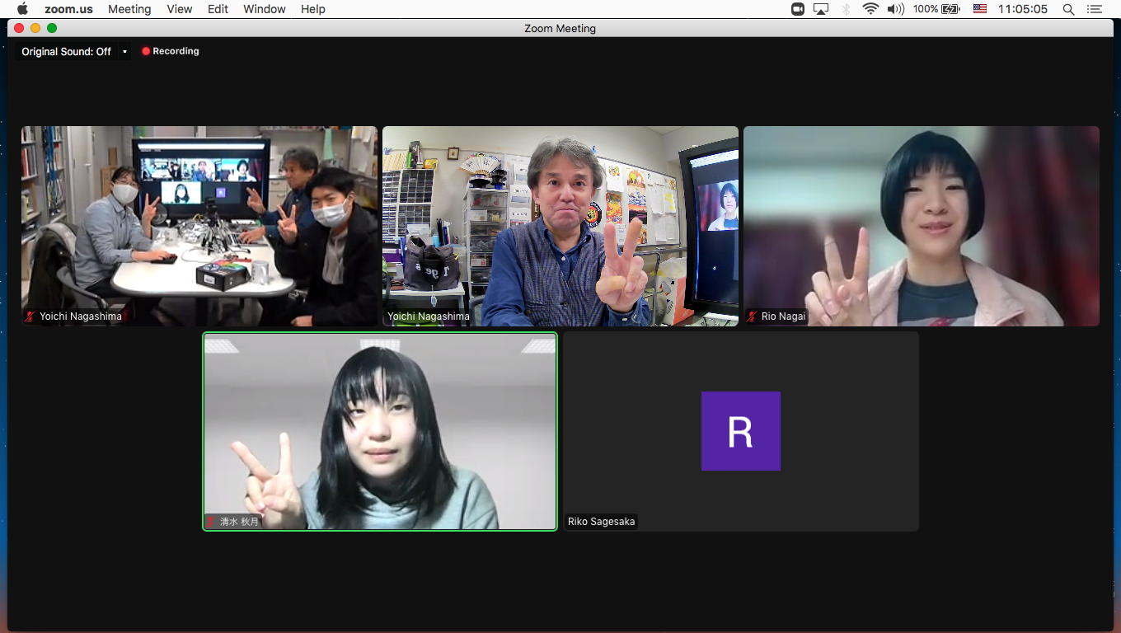Select the video tile of group seated at table
The width and height of the screenshot is (1121, 633).
(199, 226)
